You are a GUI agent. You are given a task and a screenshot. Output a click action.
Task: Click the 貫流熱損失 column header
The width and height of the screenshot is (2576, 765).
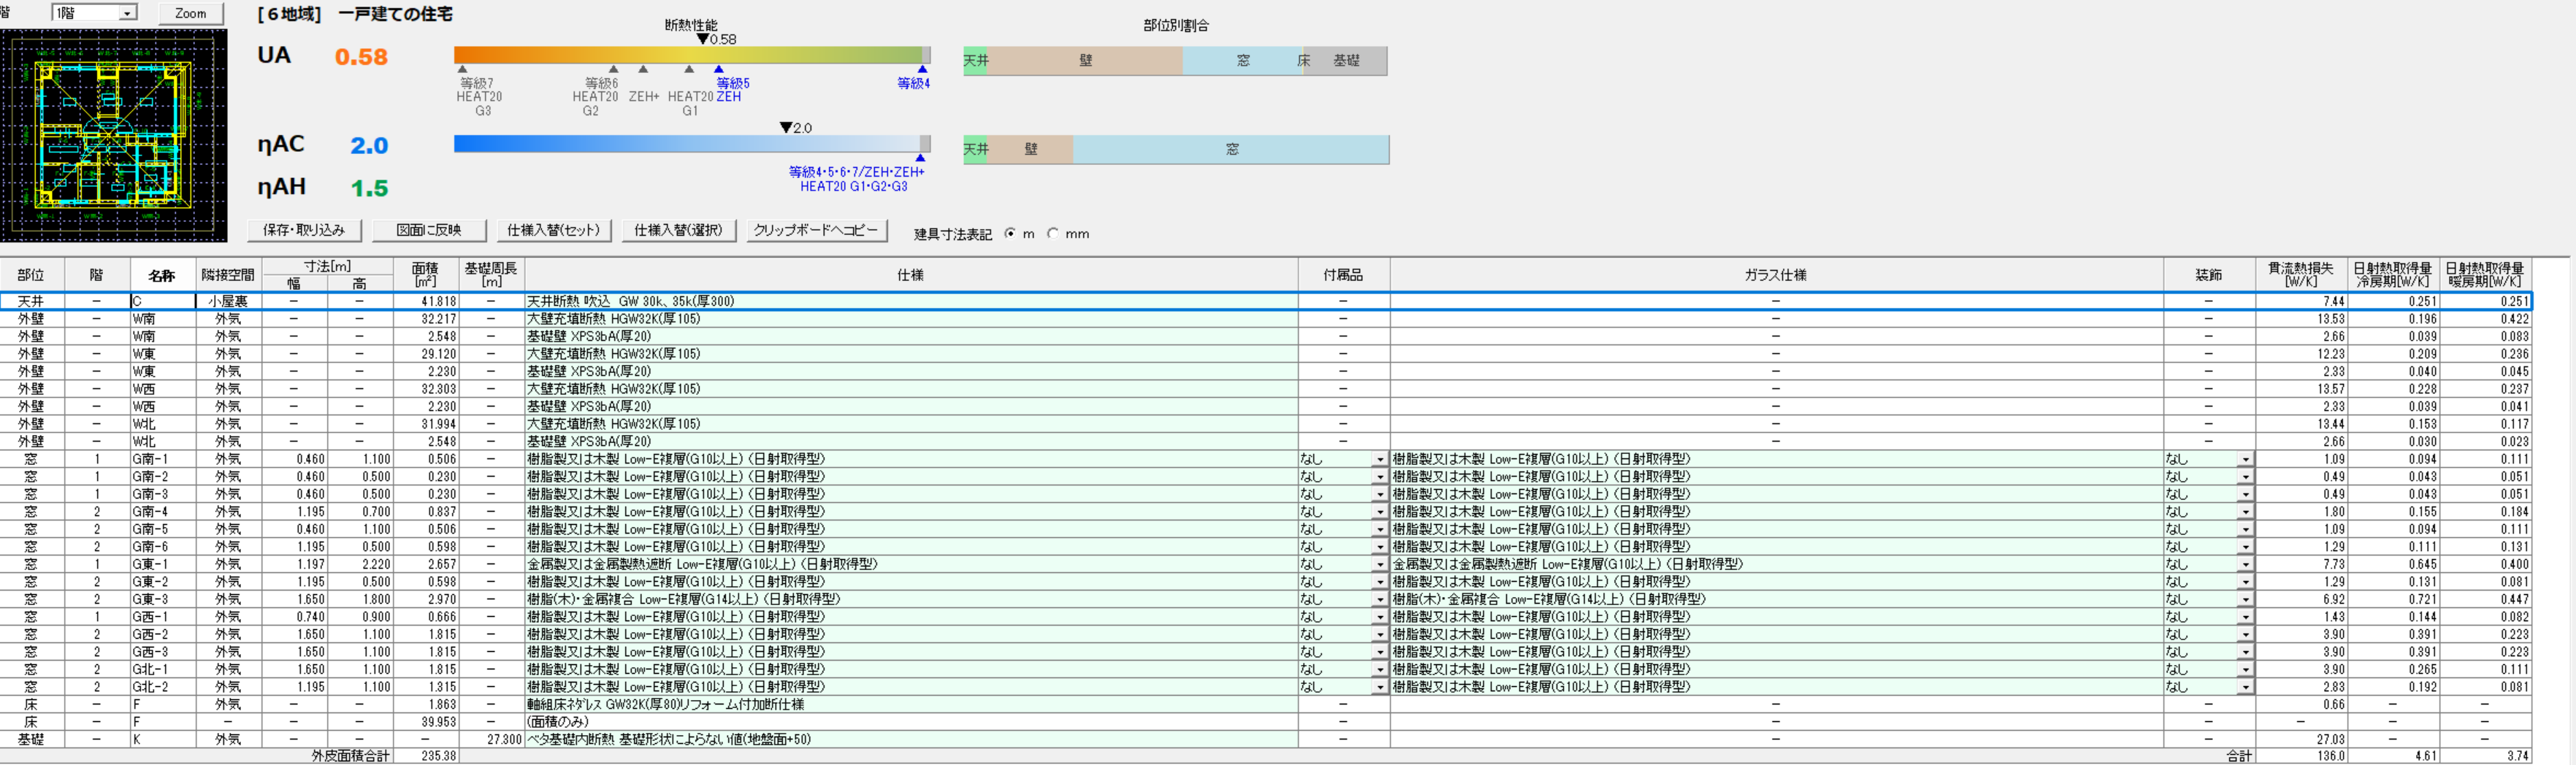pos(2300,275)
